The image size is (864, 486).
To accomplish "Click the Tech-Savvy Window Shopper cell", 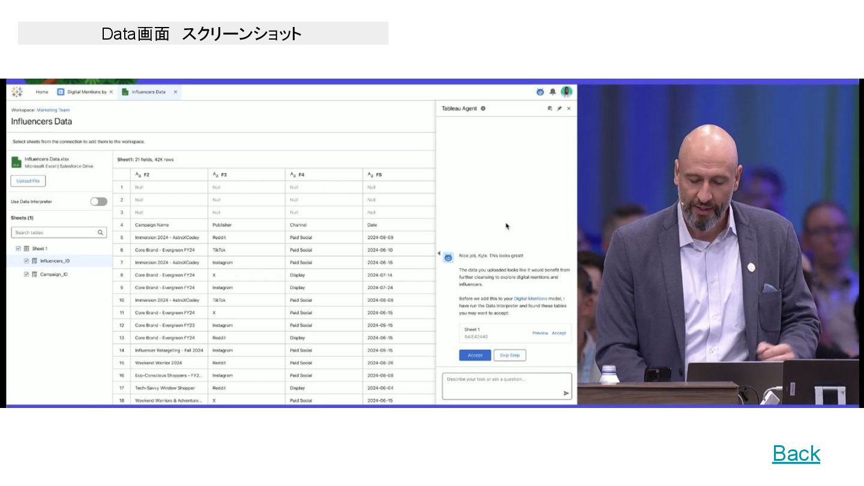I will click(x=169, y=388).
